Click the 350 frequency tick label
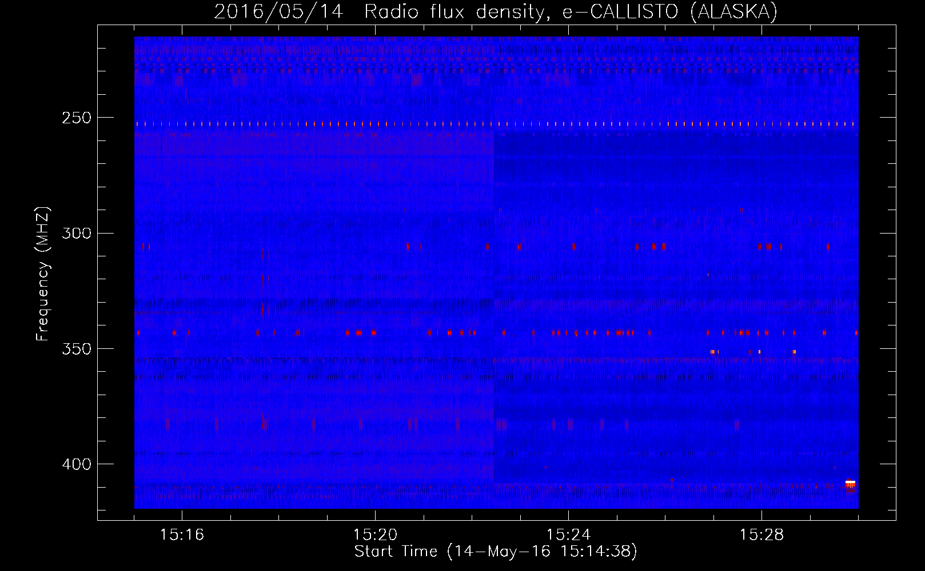 point(76,348)
